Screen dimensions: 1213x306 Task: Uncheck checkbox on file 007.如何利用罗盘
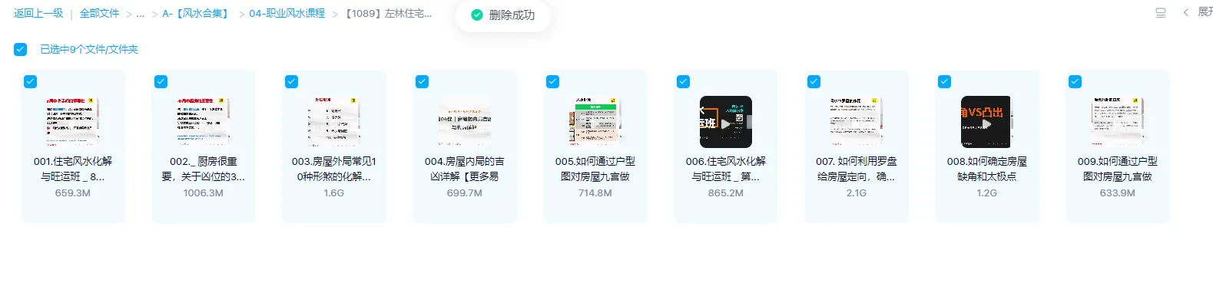(x=814, y=81)
